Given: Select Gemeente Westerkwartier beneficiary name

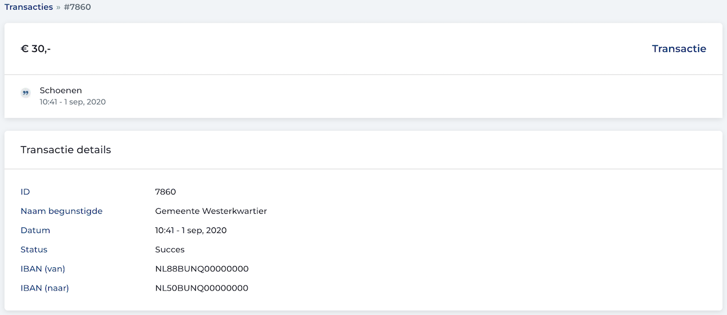Looking at the screenshot, I should tap(211, 212).
